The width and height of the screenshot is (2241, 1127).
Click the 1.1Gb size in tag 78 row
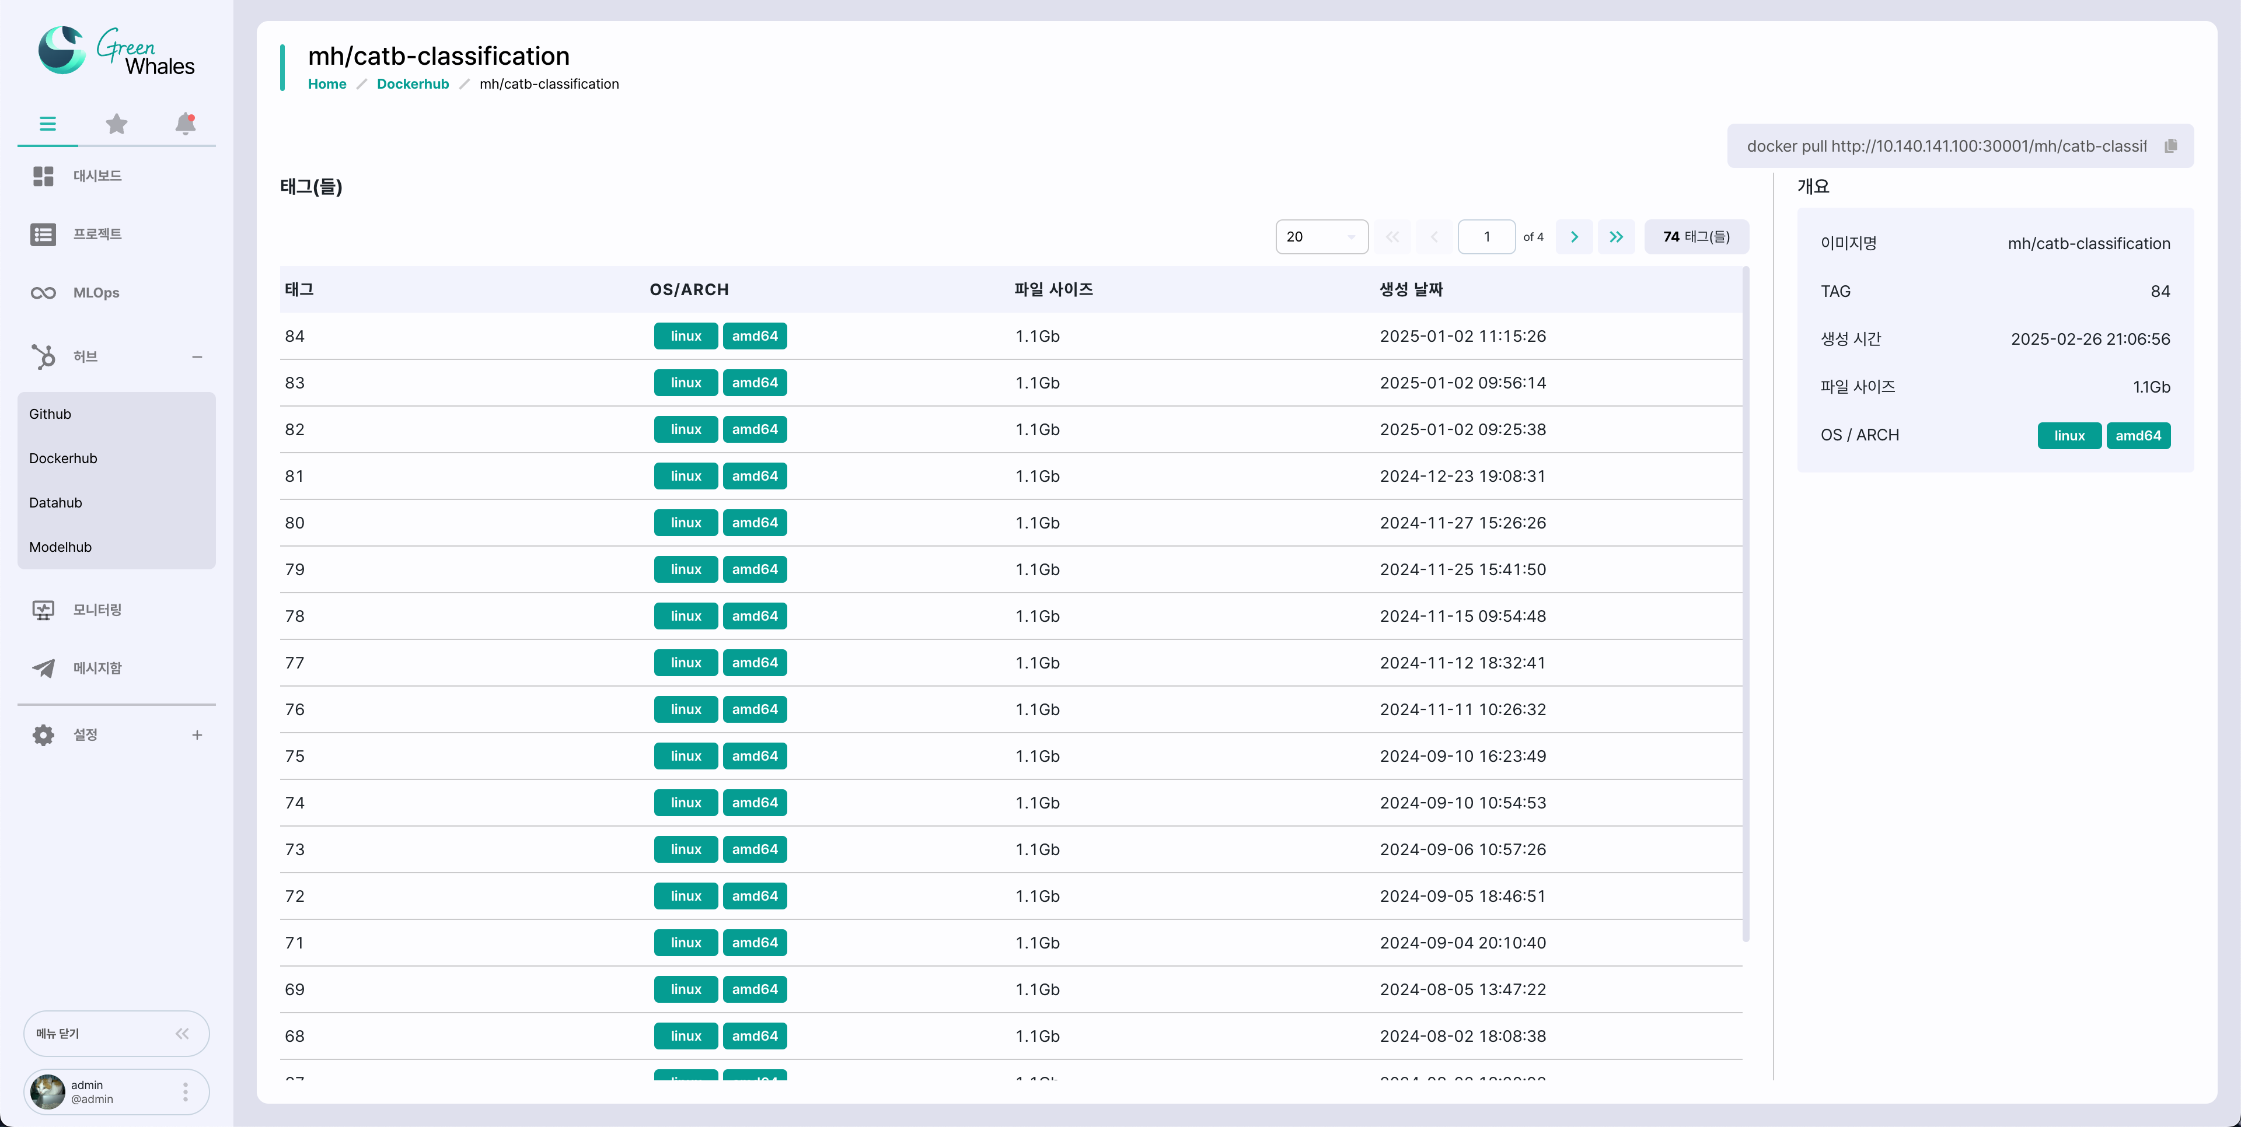point(1037,615)
